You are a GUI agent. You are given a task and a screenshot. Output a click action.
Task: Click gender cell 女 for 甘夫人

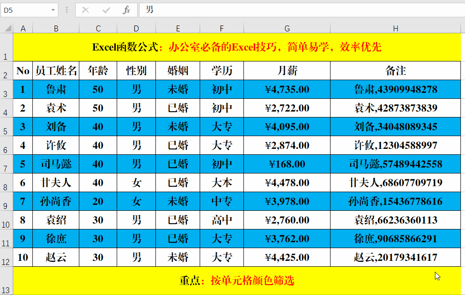tap(136, 183)
